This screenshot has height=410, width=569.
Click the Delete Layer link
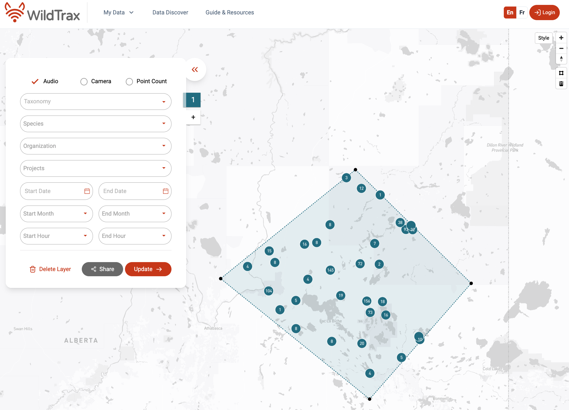pyautogui.click(x=50, y=269)
